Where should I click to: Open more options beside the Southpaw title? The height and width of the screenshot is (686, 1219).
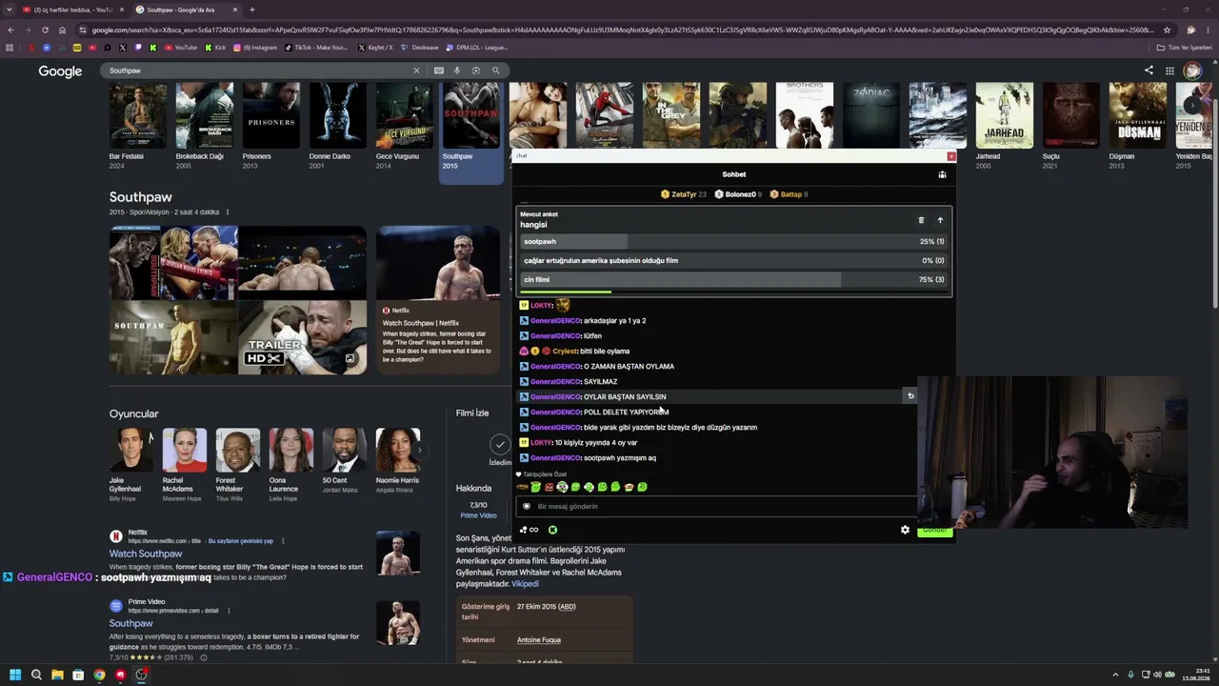pyautogui.click(x=227, y=212)
